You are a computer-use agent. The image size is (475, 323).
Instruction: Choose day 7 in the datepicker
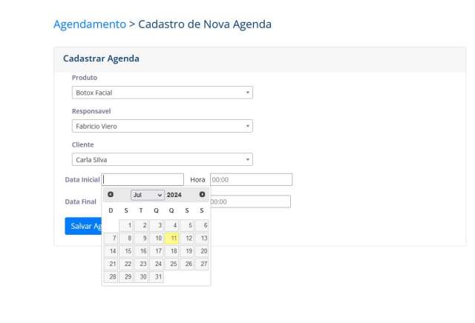(111, 239)
